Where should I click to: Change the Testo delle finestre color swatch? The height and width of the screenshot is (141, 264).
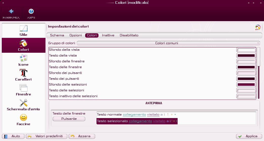pyautogui.click(x=246, y=67)
